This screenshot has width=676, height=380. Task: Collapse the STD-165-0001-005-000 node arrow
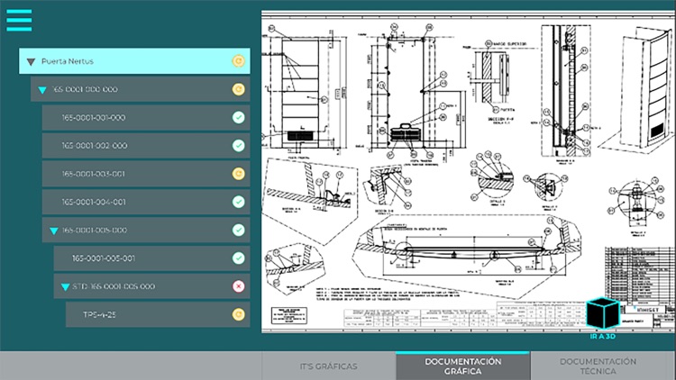[66, 287]
